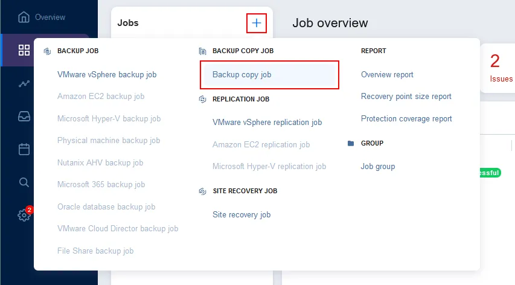Click the Group folder icon
This screenshot has height=285, width=515.
coord(351,144)
